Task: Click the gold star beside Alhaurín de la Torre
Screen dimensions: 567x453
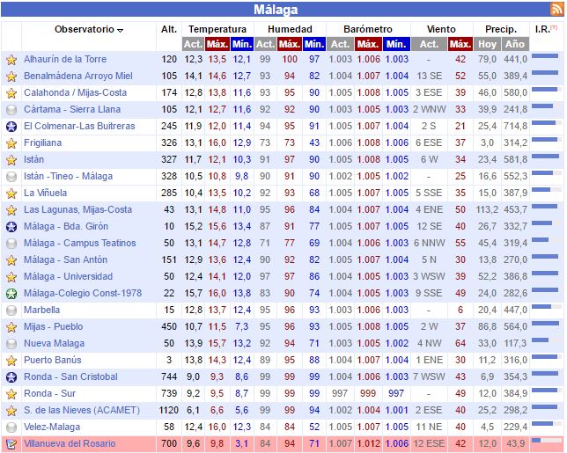Action: click(x=11, y=60)
